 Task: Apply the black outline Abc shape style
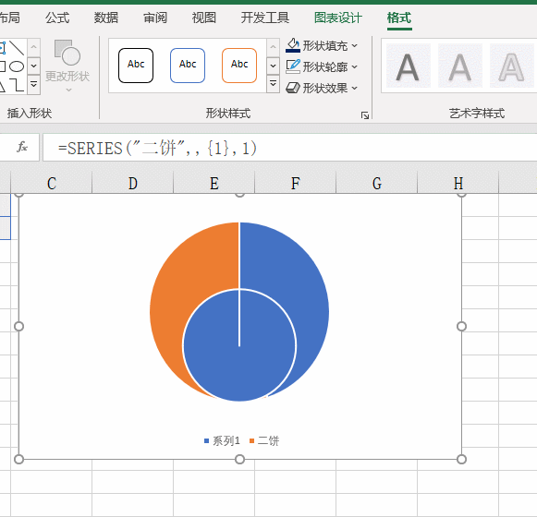pyautogui.click(x=136, y=66)
